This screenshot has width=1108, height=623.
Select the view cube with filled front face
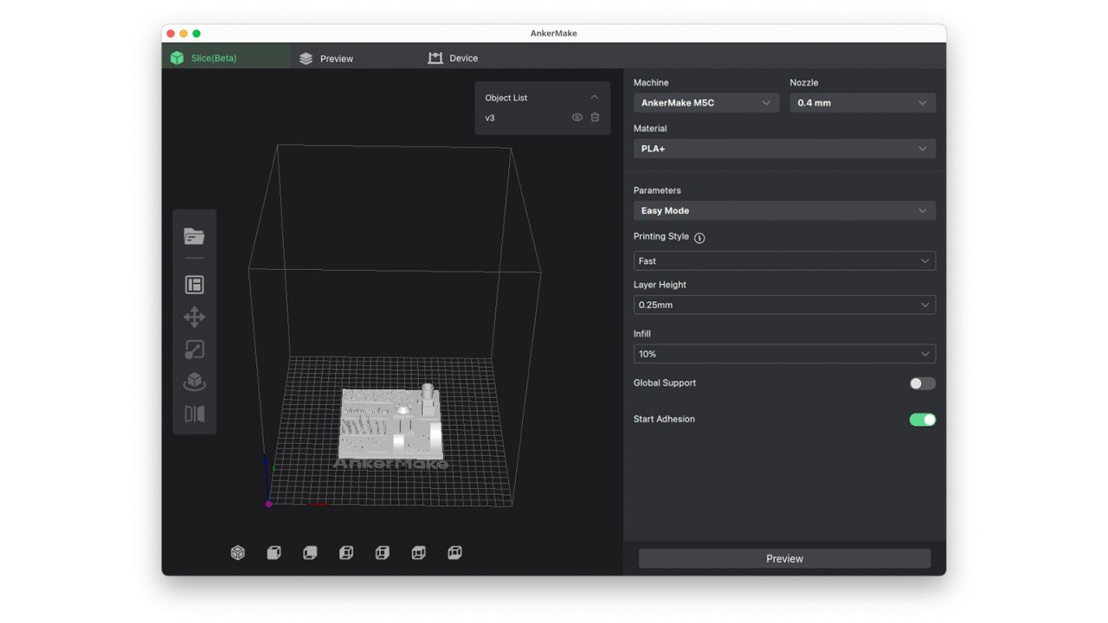point(274,552)
